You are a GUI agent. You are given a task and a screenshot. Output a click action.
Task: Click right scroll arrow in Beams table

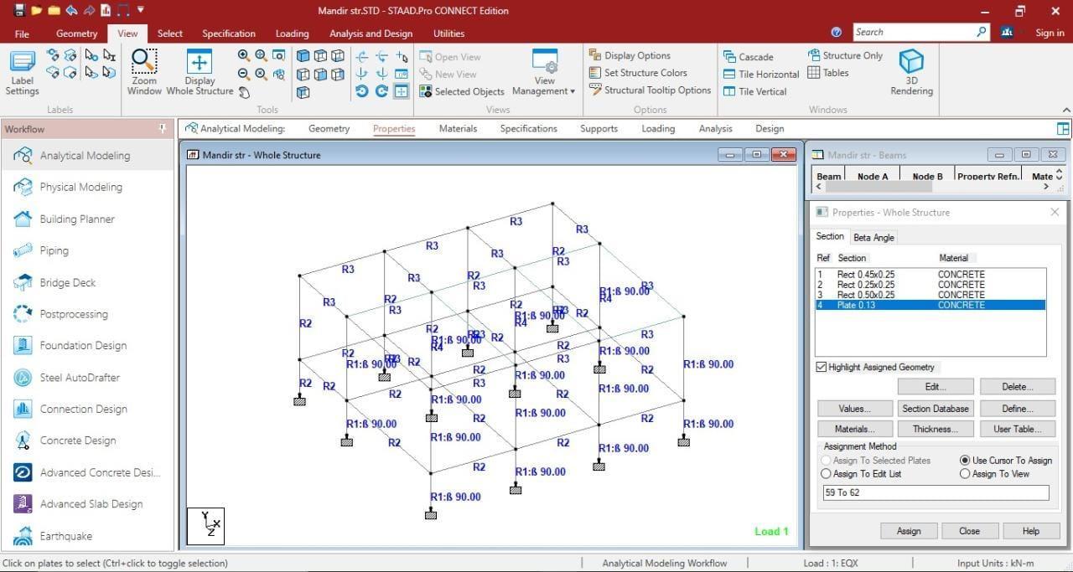click(x=1046, y=187)
